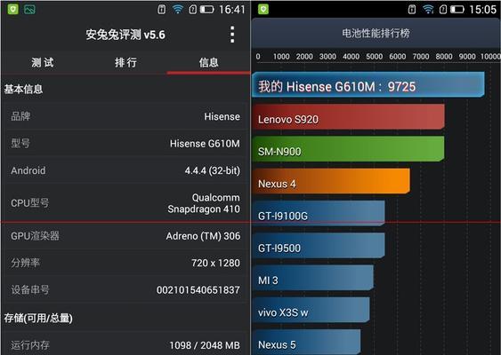Image resolution: width=501 pixels, height=355 pixels.
Task: Select the Nexus 5 ranking bar
Action: click(306, 342)
